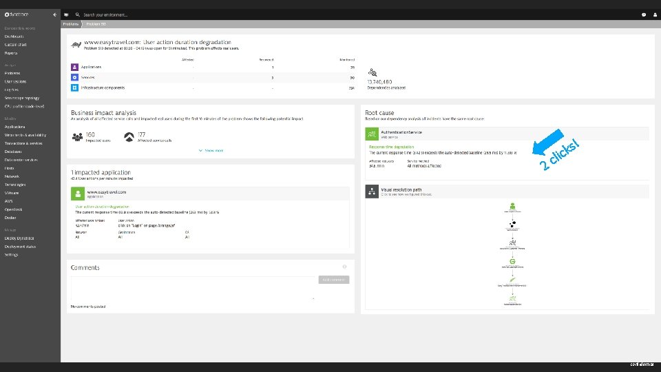Click the bottom node in resolution path

(x=512, y=298)
